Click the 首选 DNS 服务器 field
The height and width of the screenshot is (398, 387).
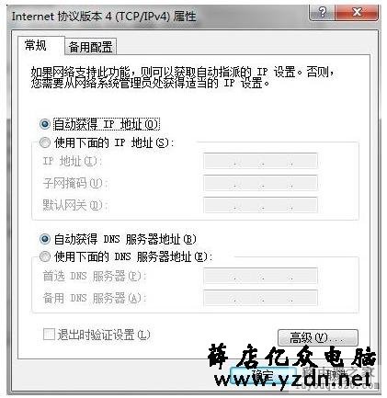(260, 276)
